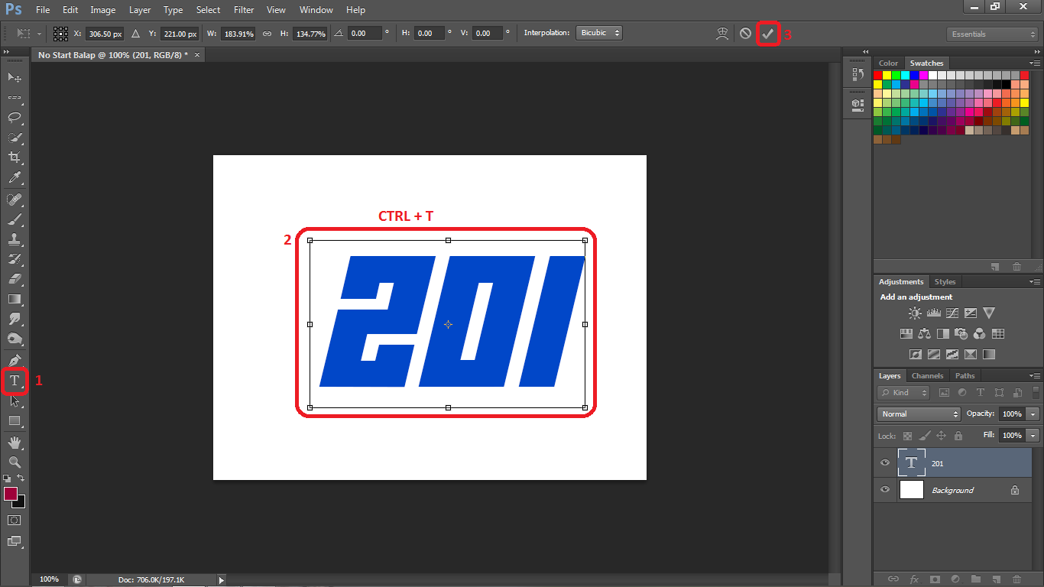
Task: Add a Photo Filter adjustment
Action: [x=961, y=333]
